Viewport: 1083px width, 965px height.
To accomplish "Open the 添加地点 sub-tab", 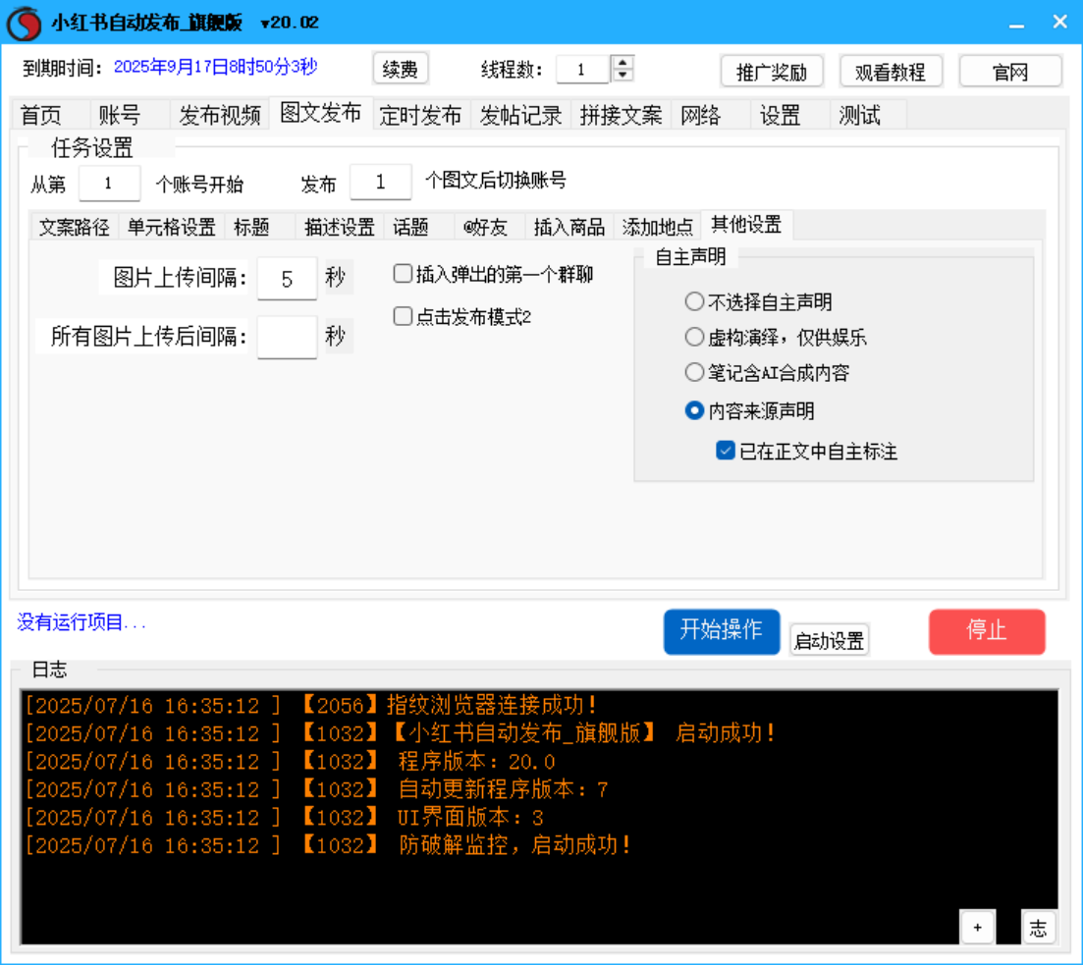I will pos(657,228).
